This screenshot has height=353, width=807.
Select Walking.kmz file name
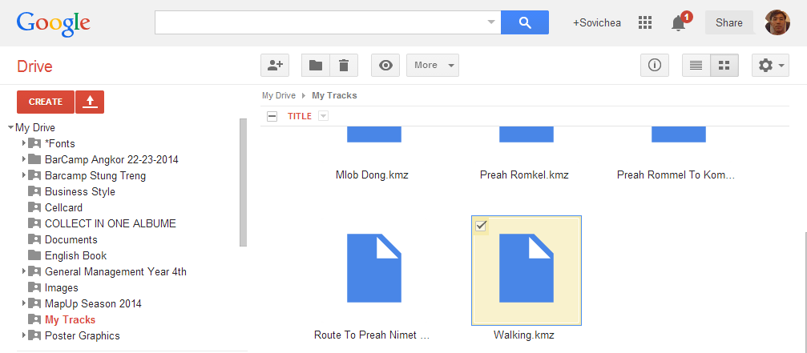coord(524,335)
